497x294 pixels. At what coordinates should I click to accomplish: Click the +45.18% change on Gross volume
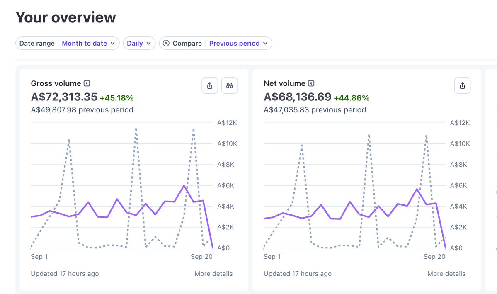click(116, 98)
